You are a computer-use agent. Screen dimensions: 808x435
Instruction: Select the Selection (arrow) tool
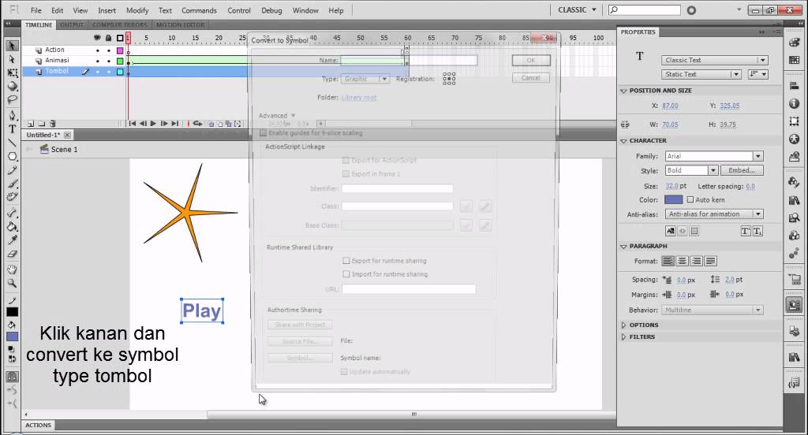12,46
